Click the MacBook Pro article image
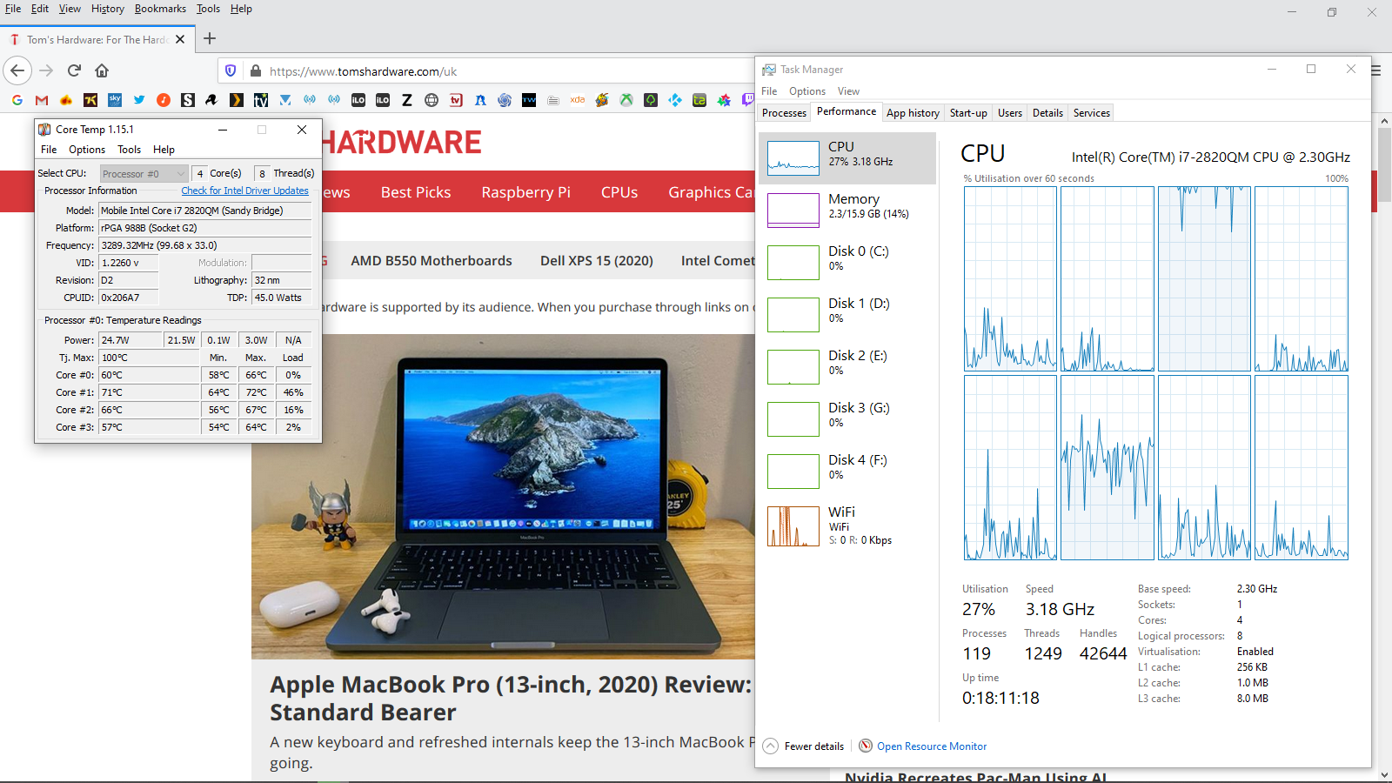1392x783 pixels. [504, 496]
